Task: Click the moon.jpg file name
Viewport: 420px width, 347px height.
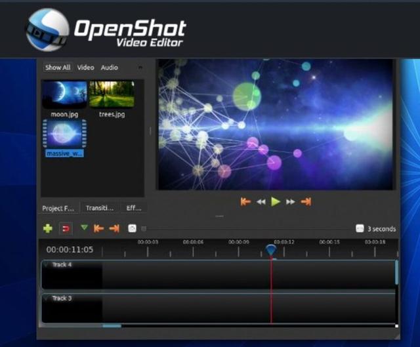Action: click(64, 115)
